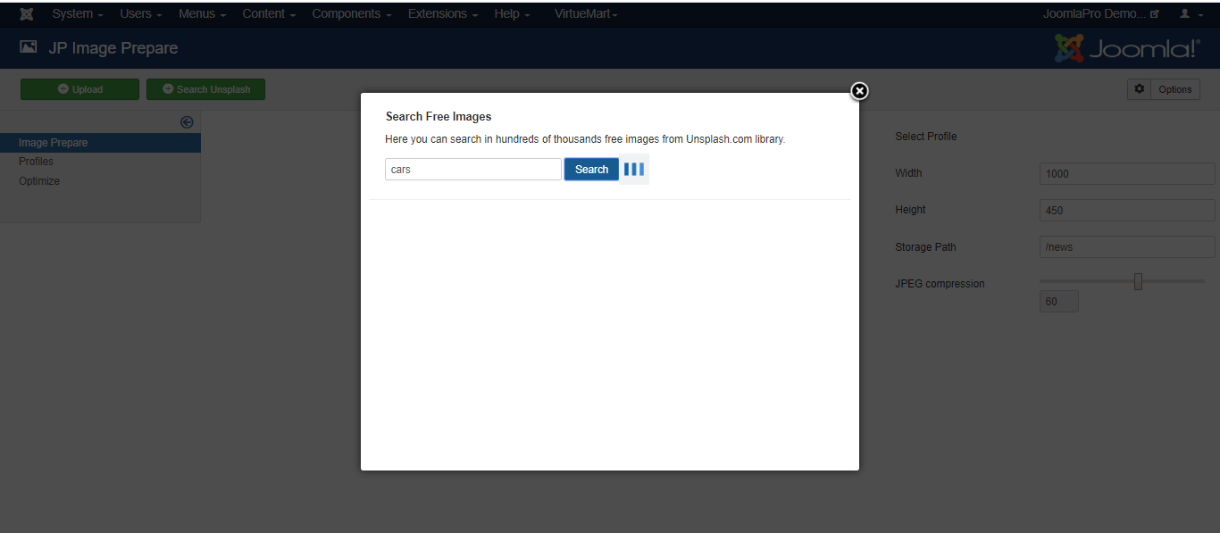Viewport: 1220px width, 533px height.
Task: Expand the System dropdown menu
Action: point(78,14)
